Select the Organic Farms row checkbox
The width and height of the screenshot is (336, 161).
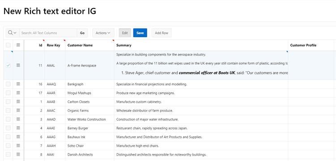8,110
